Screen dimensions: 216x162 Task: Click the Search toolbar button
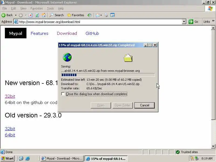(57, 15)
